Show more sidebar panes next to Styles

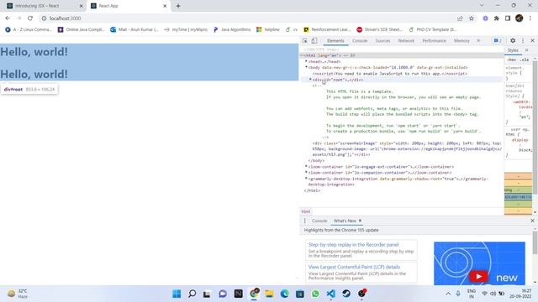pyautogui.click(x=527, y=50)
